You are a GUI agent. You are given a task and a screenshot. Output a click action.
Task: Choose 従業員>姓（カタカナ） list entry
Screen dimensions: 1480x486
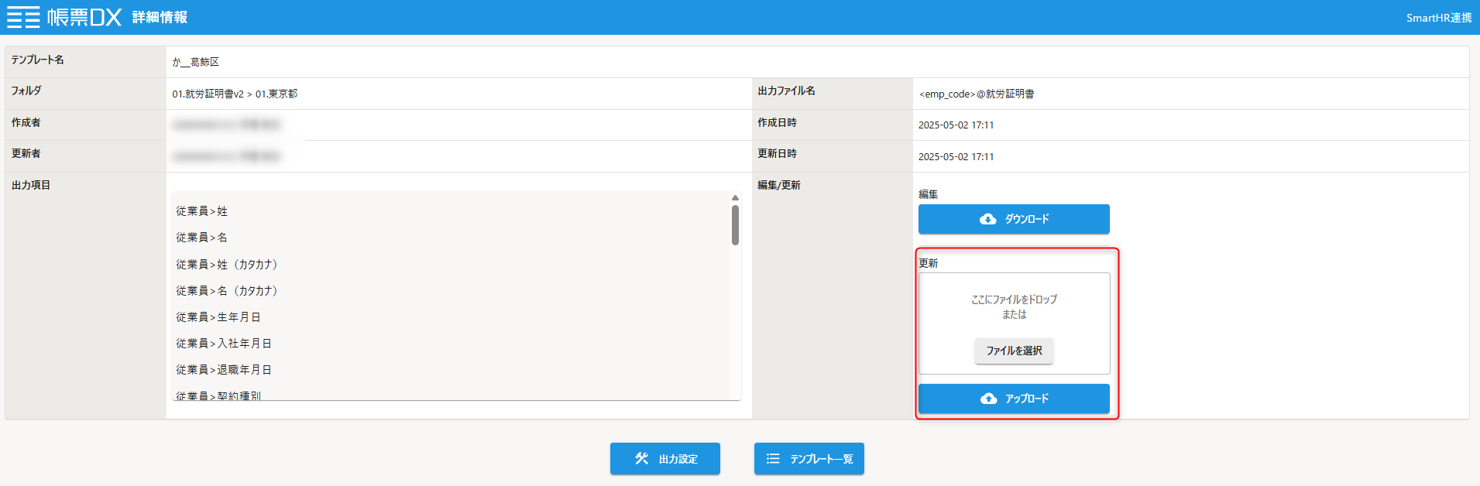[x=226, y=265]
